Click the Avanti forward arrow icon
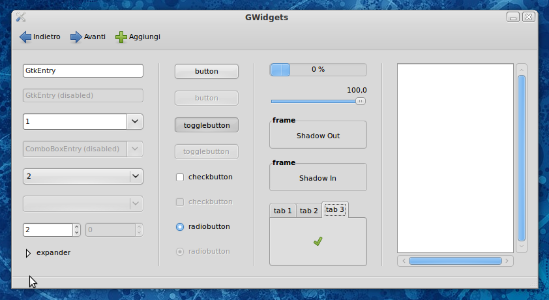This screenshot has width=549, height=300. [x=76, y=37]
